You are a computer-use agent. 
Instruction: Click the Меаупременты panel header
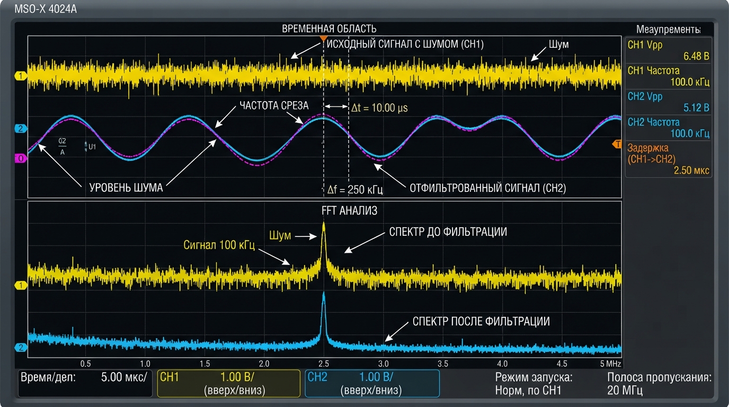pos(669,29)
